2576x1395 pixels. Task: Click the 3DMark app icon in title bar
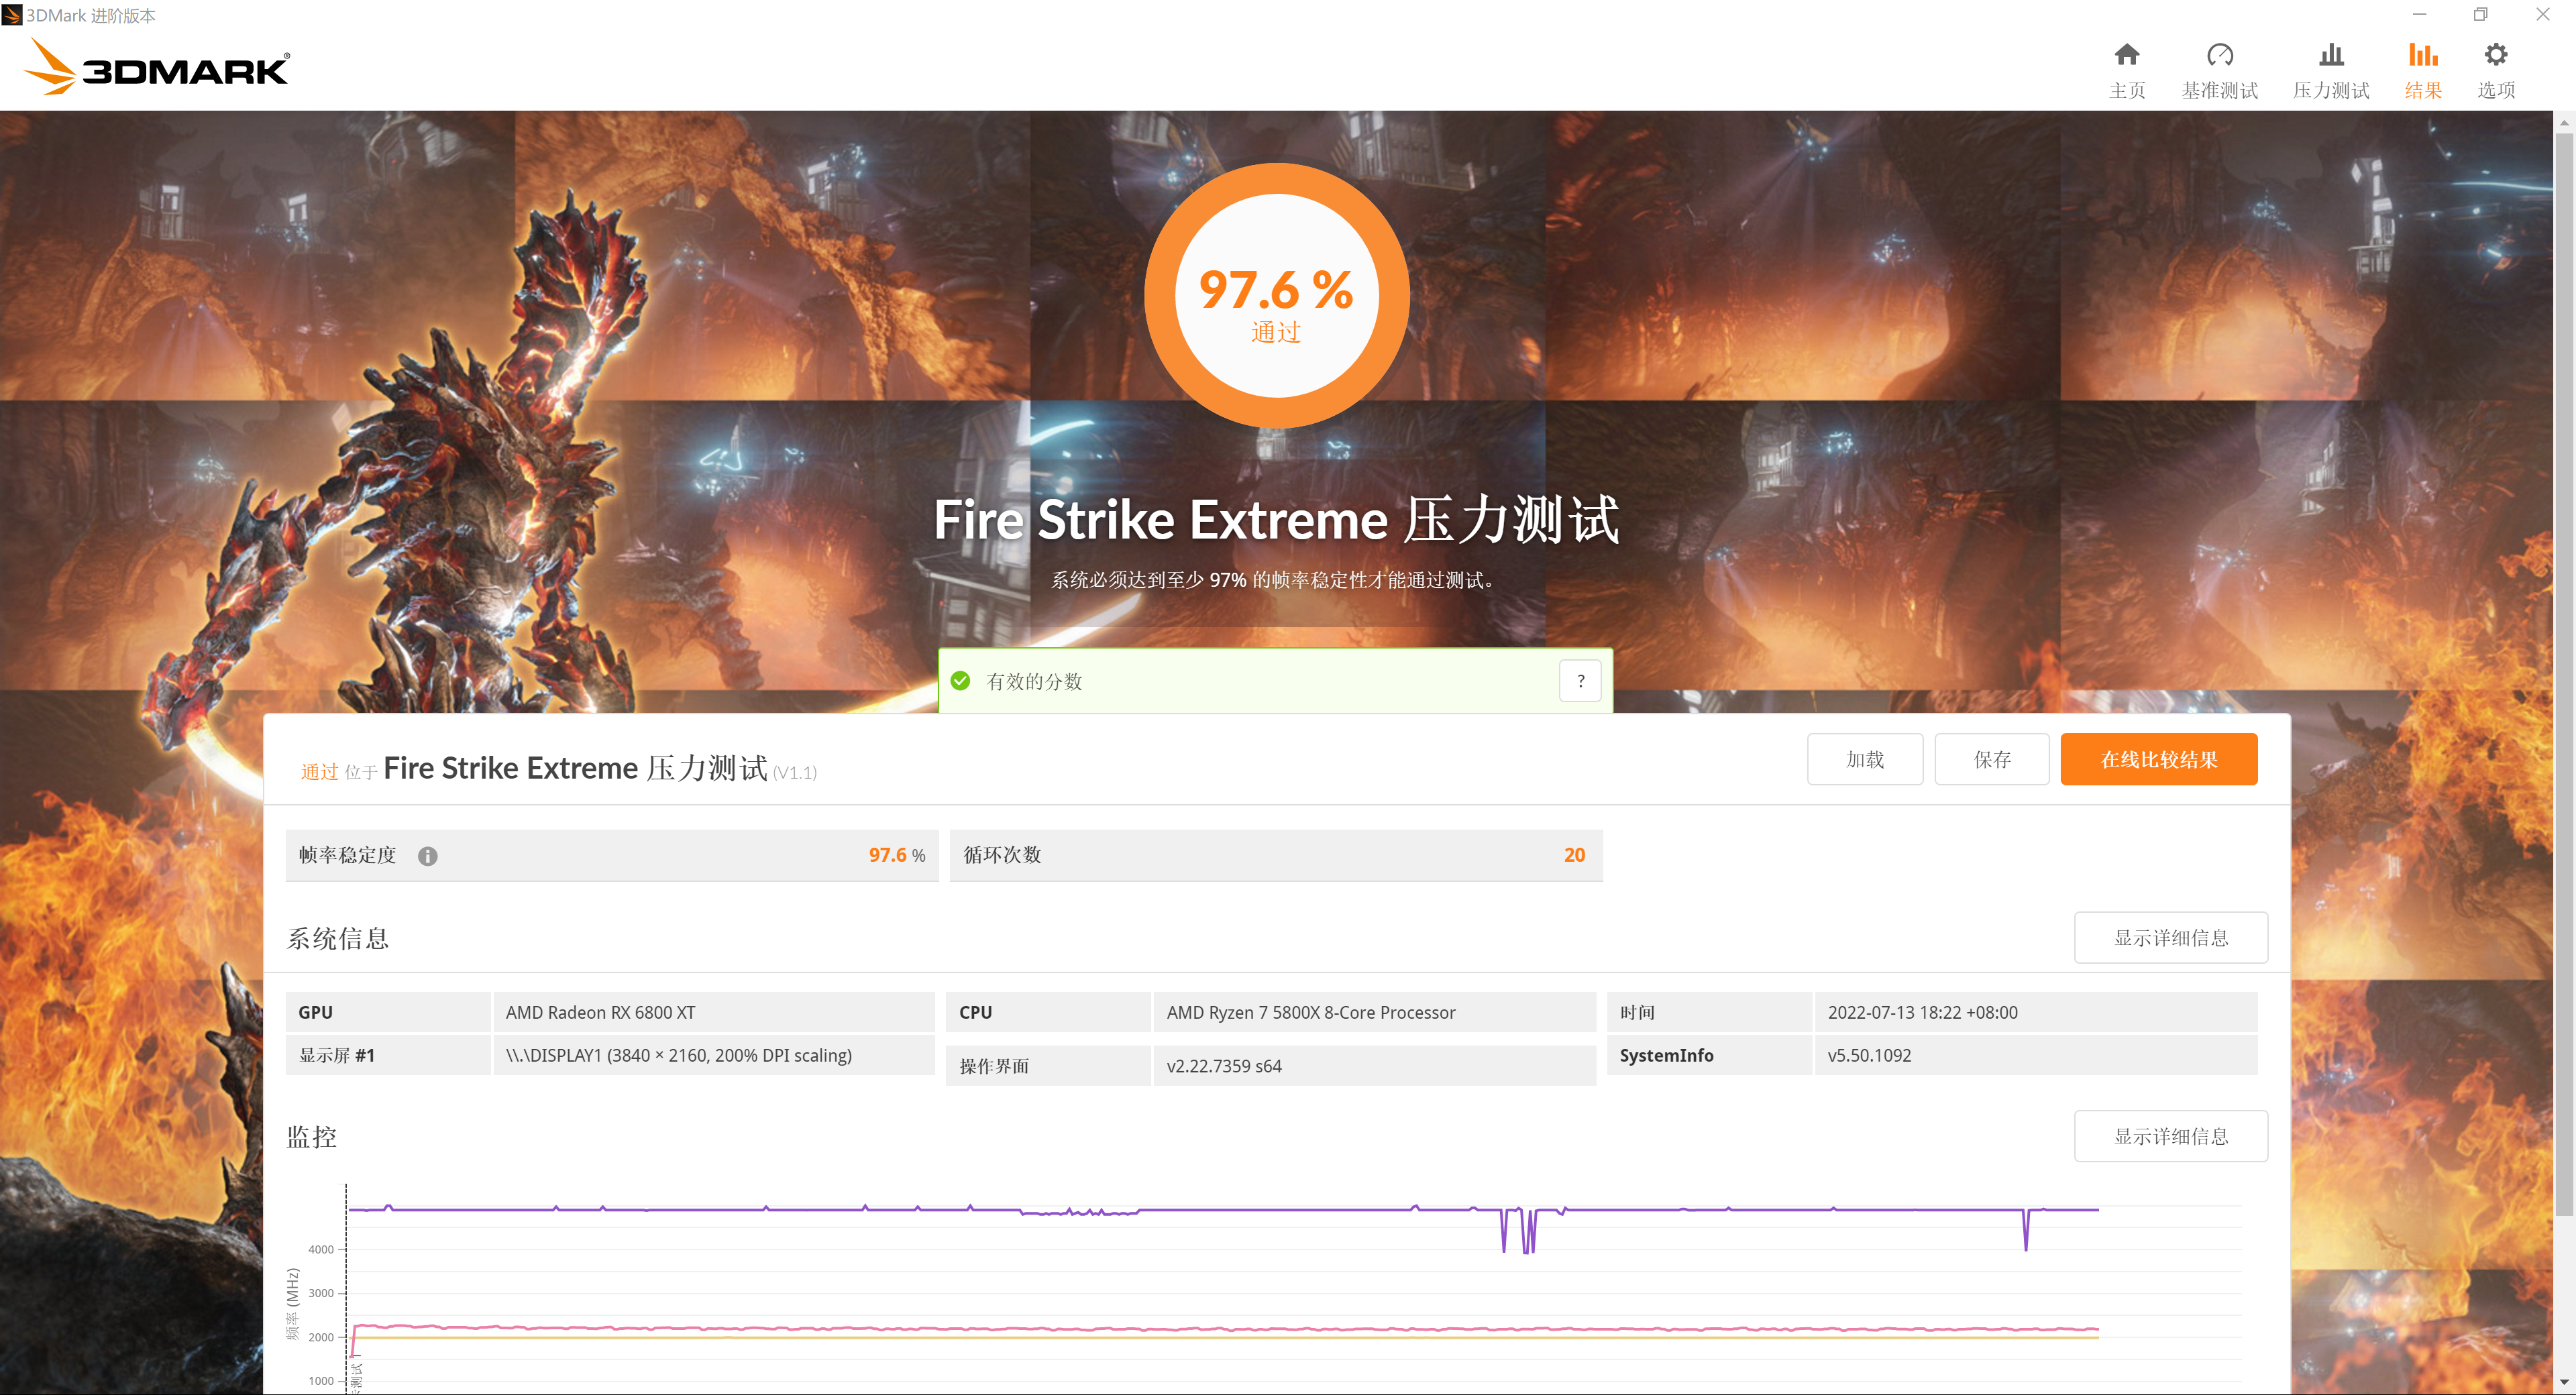click(x=12, y=14)
